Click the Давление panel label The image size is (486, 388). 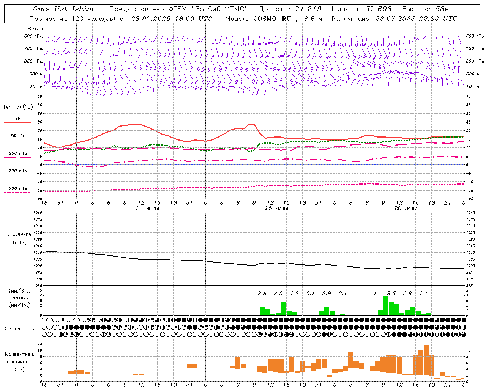click(x=20, y=234)
